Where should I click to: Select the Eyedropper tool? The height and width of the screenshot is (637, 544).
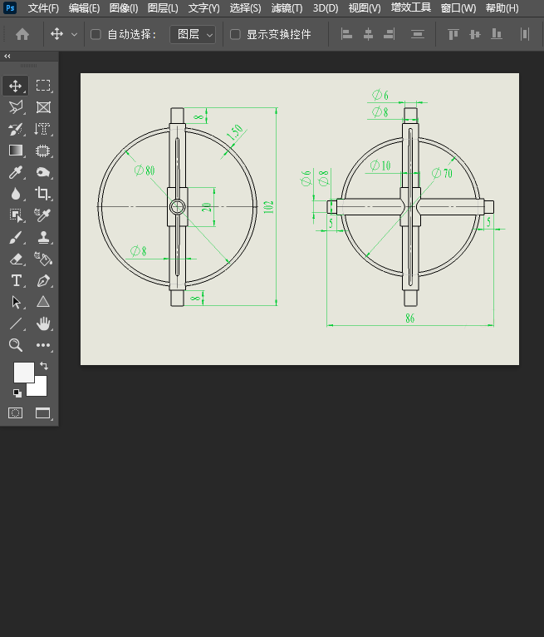point(16,172)
